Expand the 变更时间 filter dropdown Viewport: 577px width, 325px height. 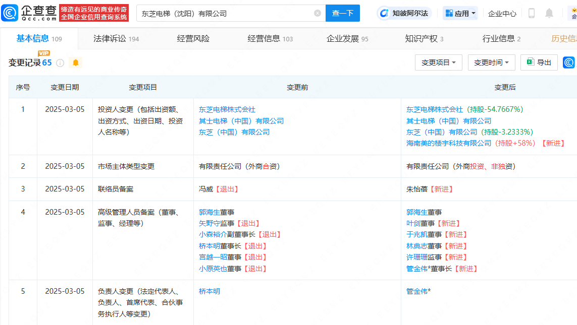491,62
